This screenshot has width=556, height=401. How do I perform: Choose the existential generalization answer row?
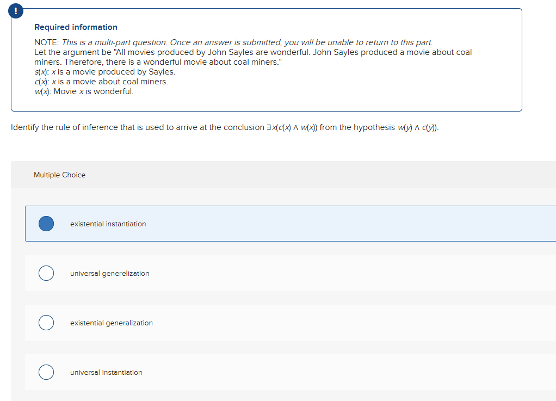[218, 323]
